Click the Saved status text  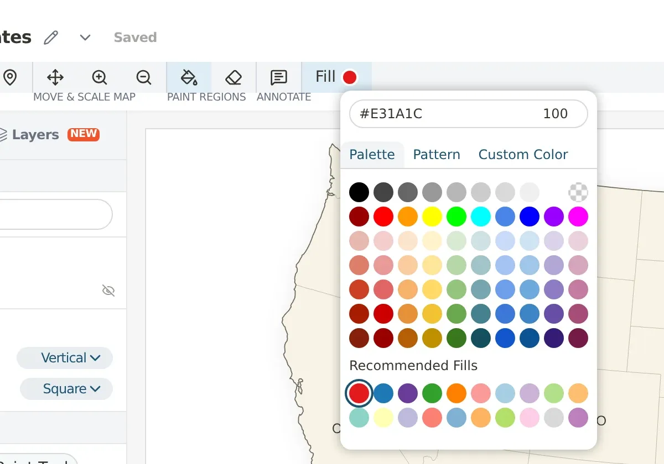[136, 38]
